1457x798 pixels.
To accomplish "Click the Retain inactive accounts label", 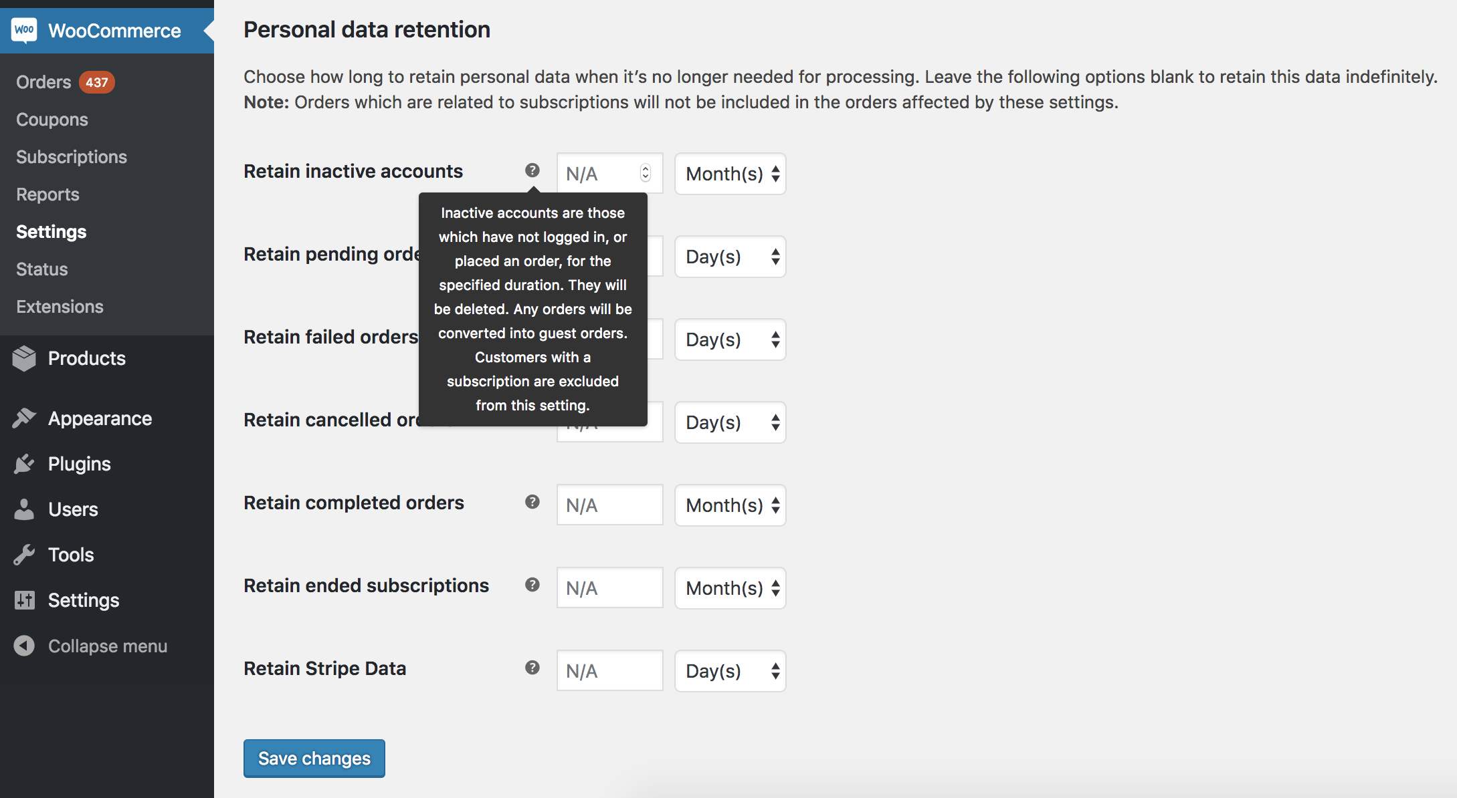I will pyautogui.click(x=353, y=171).
